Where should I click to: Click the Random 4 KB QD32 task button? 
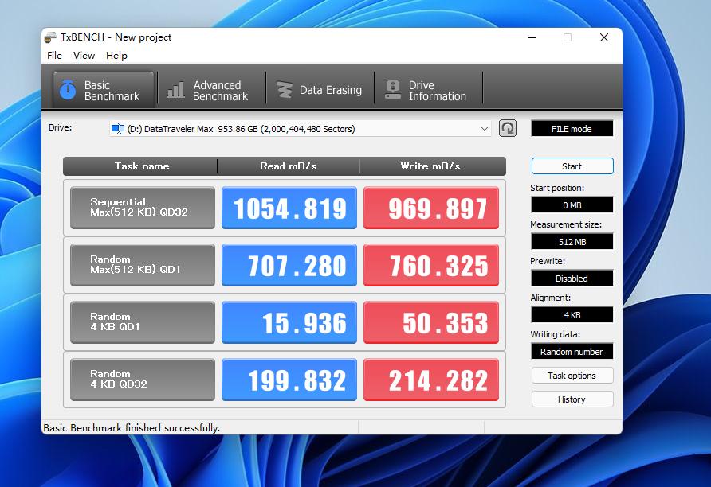coord(143,380)
